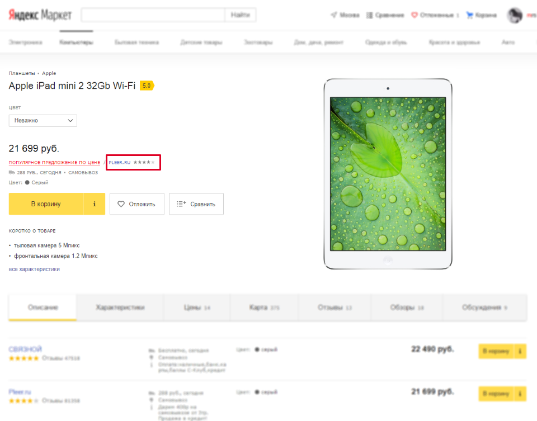The image size is (537, 421).
Task: Open the Одежда и обувь category
Action: [386, 42]
